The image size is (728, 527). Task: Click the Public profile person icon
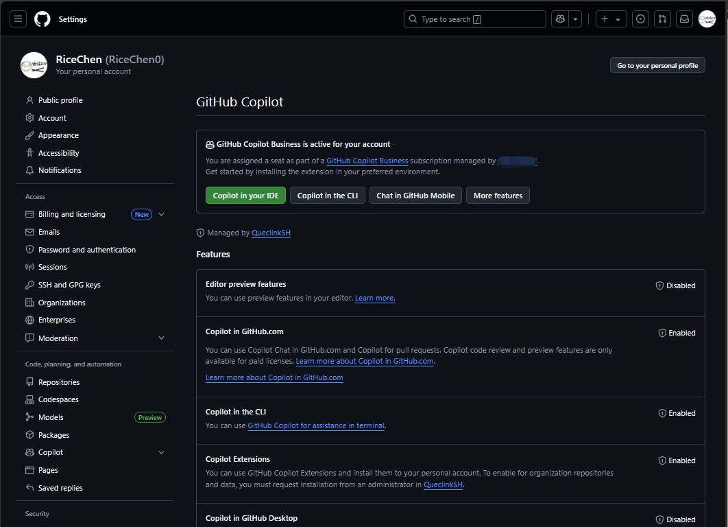click(x=29, y=100)
